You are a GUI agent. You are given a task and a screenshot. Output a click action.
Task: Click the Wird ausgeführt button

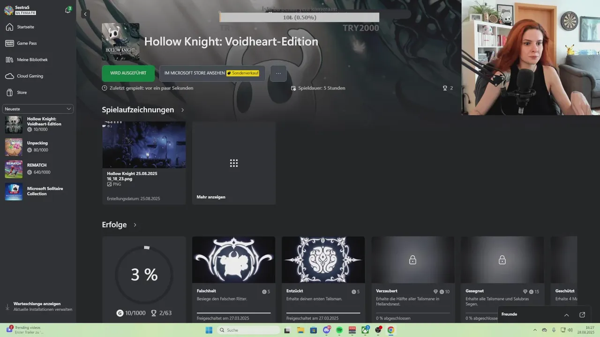pyautogui.click(x=128, y=73)
